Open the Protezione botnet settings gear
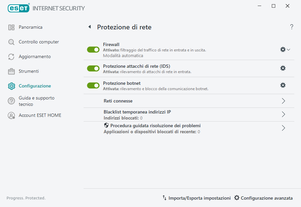 (283, 85)
